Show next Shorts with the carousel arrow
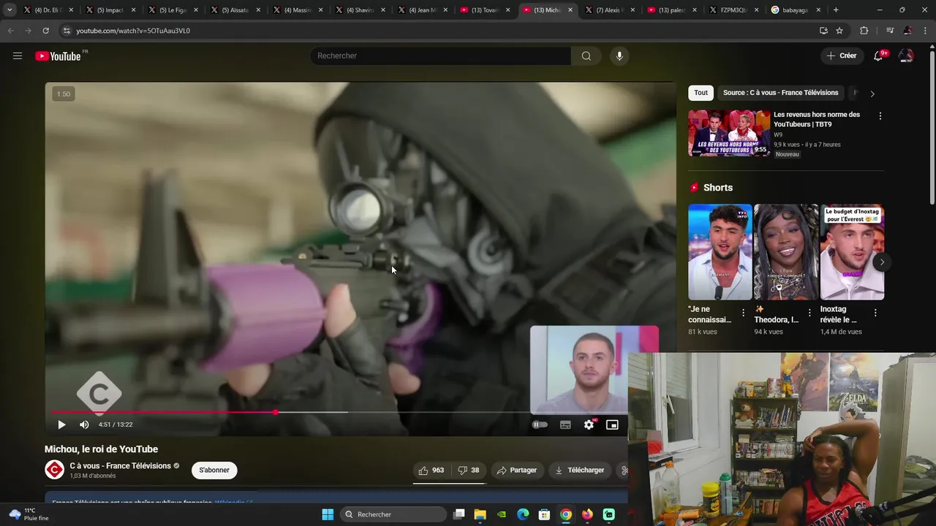This screenshot has width=936, height=526. click(882, 262)
